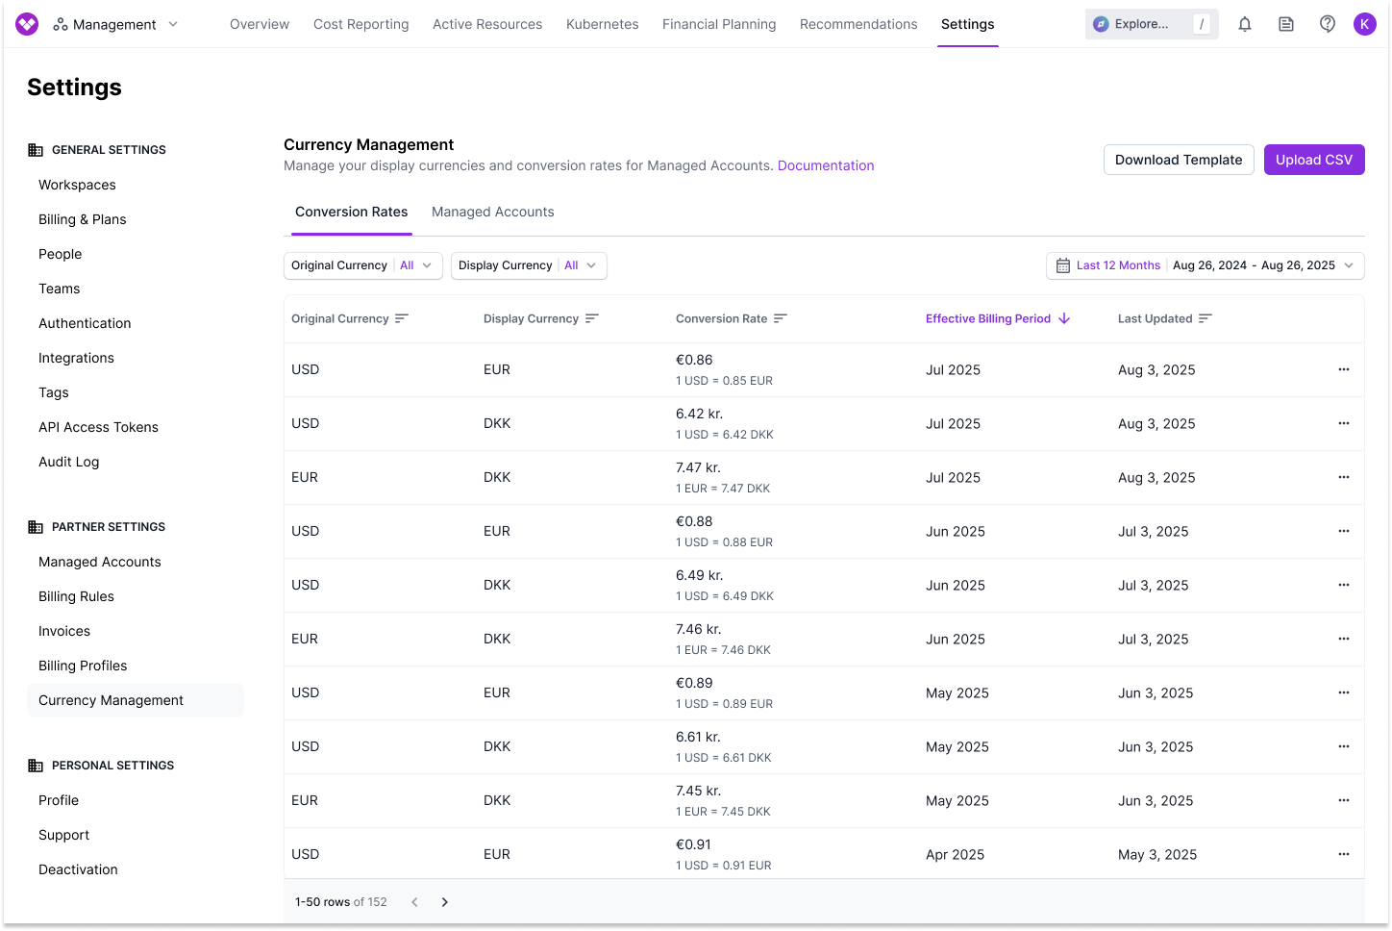The height and width of the screenshot is (931, 1392).
Task: Open the Management workspace switcher
Action: tap(115, 24)
